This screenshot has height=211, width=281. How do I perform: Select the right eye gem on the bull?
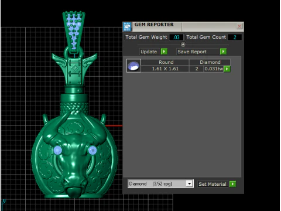coord(92,151)
